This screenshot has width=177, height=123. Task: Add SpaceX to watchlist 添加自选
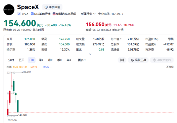(x=52, y=7)
